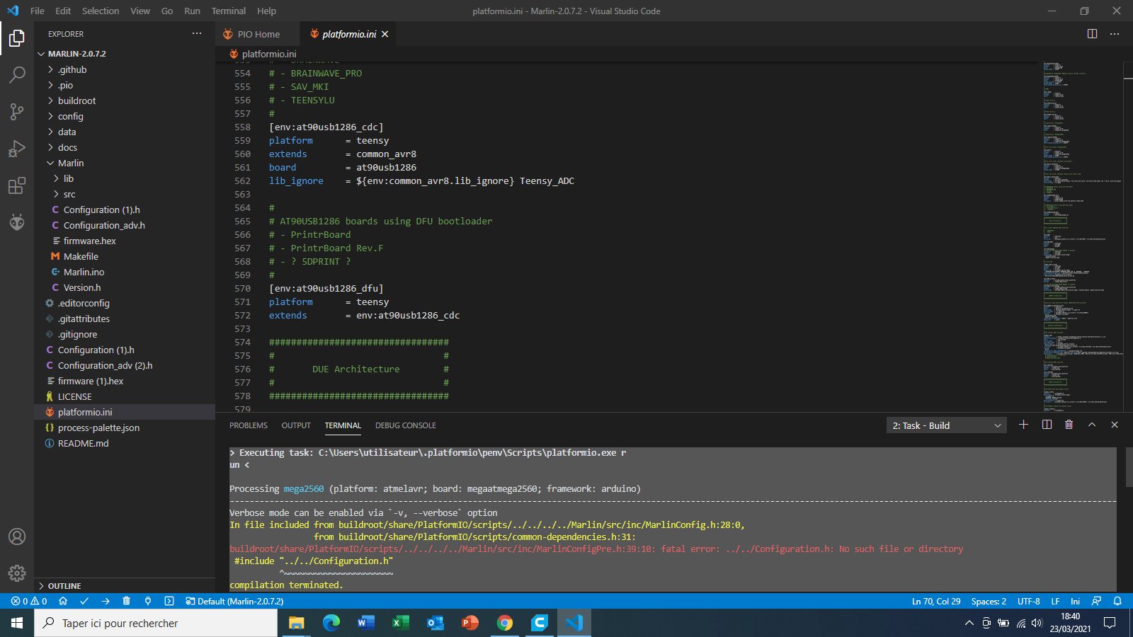Click Ini language mode in status bar
Image resolution: width=1133 pixels, height=637 pixels.
[x=1075, y=601]
